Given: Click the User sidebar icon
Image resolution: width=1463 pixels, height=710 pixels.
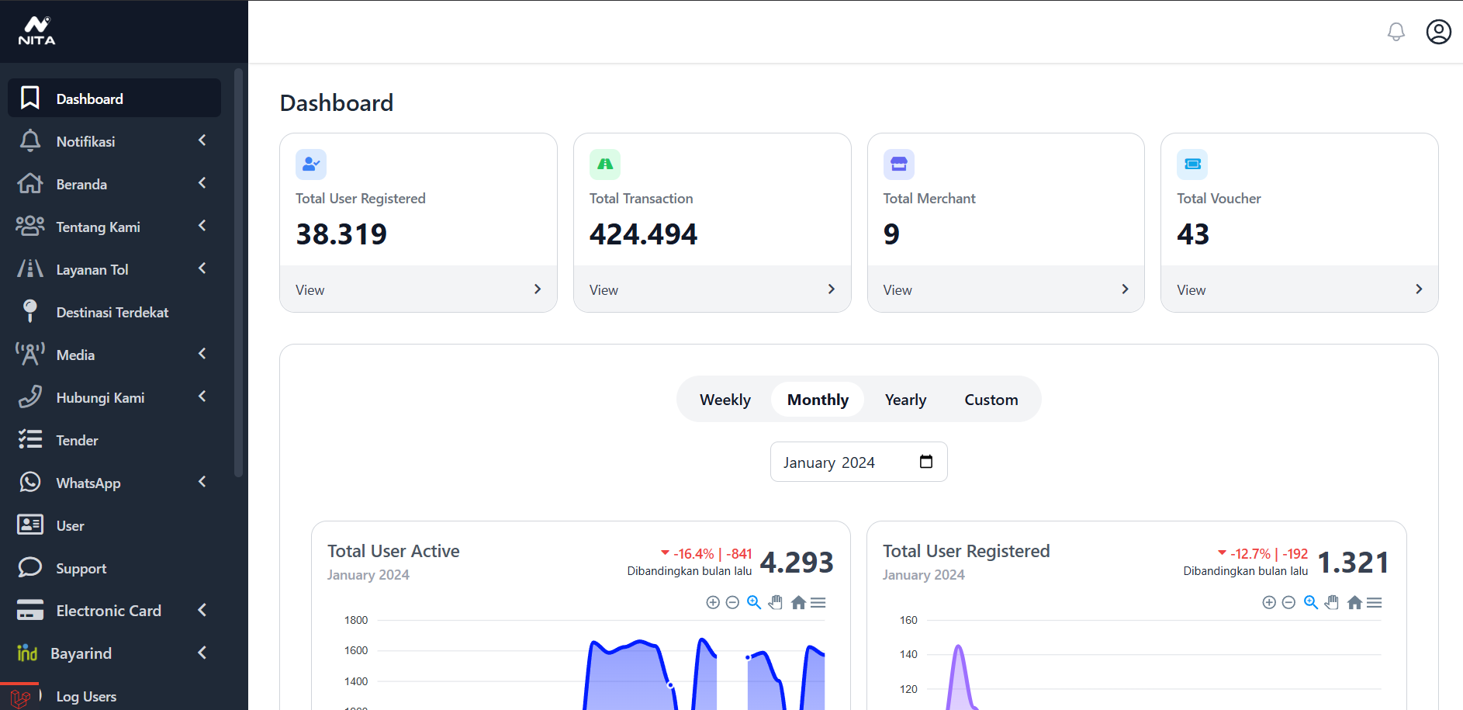Looking at the screenshot, I should [30, 525].
